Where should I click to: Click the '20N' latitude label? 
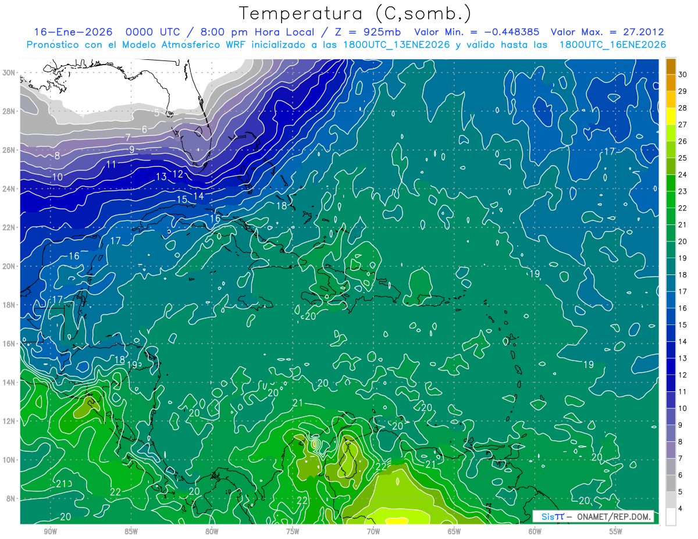(9, 266)
